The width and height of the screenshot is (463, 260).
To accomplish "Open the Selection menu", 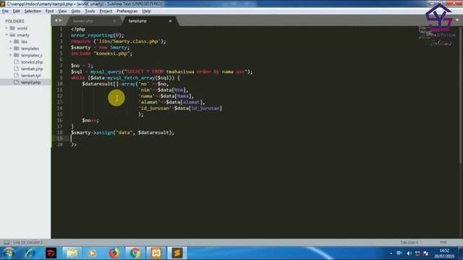I will pos(33,12).
